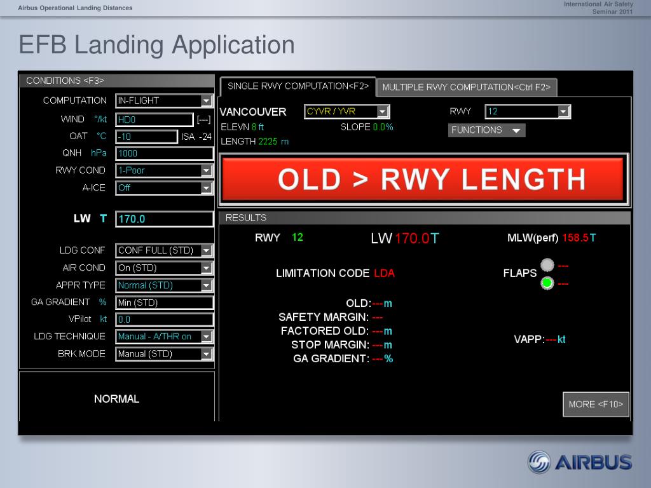Screen dimensions: 651x488
Task: Click the FACTORED OLD readout
Action: pyautogui.click(x=336, y=331)
